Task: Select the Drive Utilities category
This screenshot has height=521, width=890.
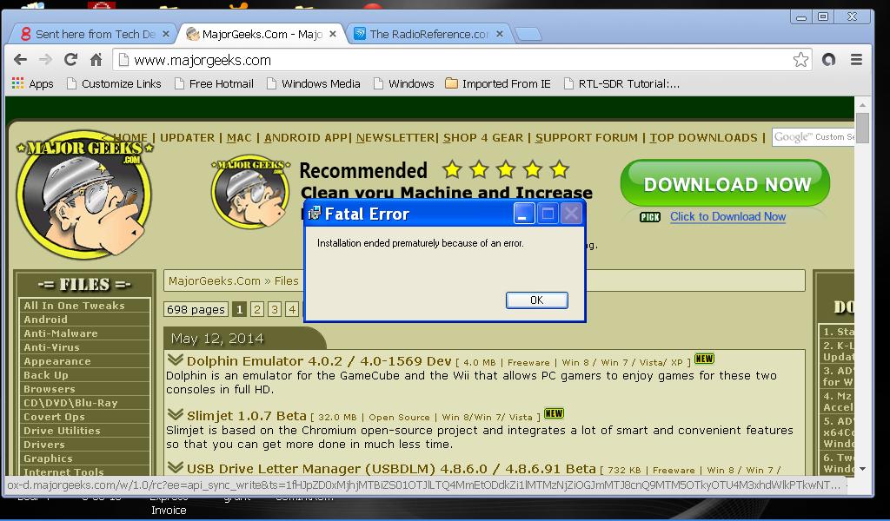Action: pos(84,431)
